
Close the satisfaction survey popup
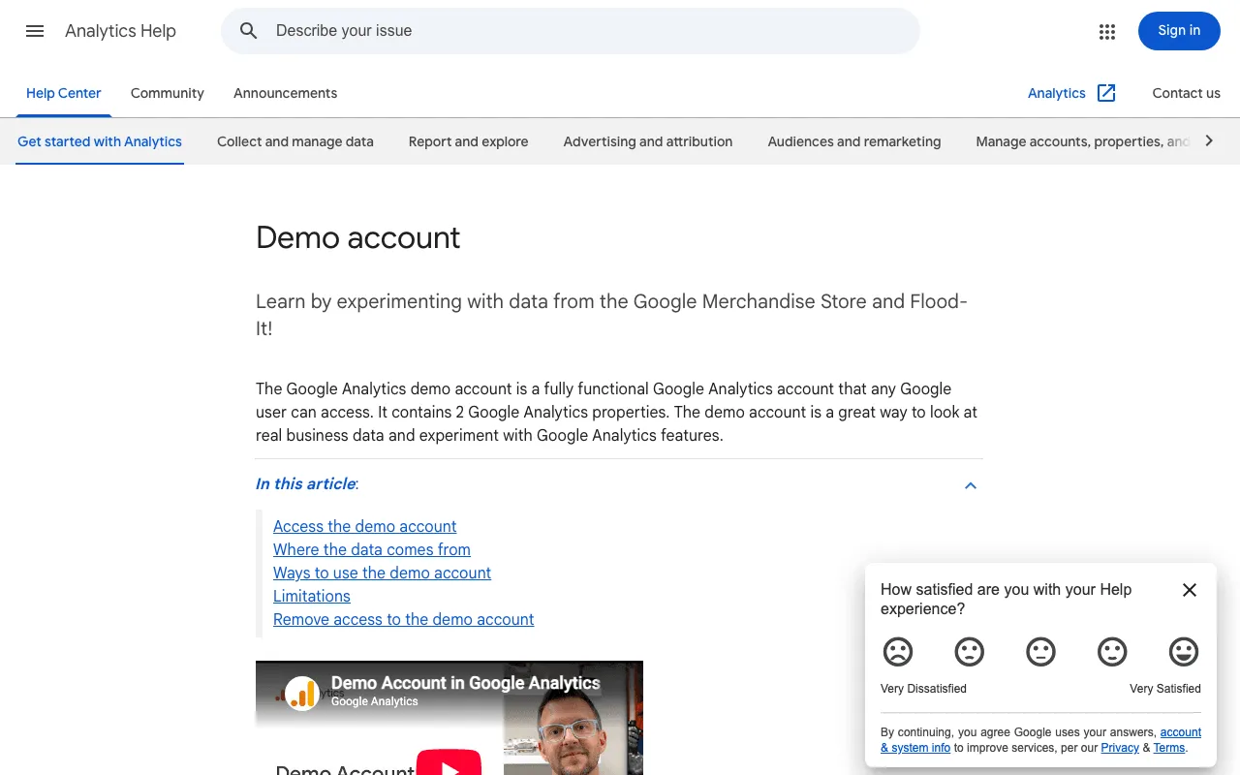tap(1190, 590)
